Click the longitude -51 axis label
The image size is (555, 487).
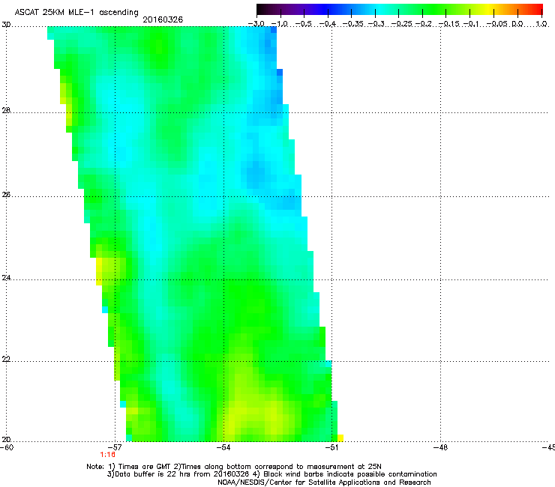pyautogui.click(x=331, y=447)
